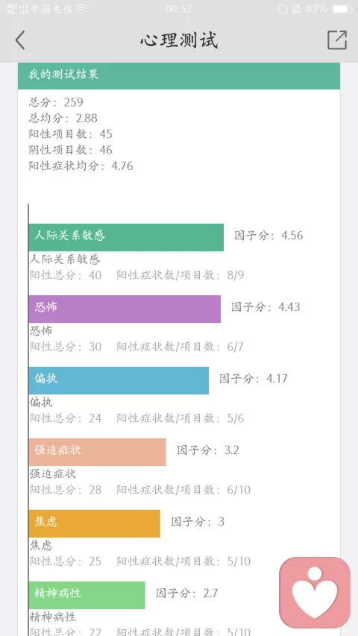Tap the battery indicator icon

[x=342, y=9]
